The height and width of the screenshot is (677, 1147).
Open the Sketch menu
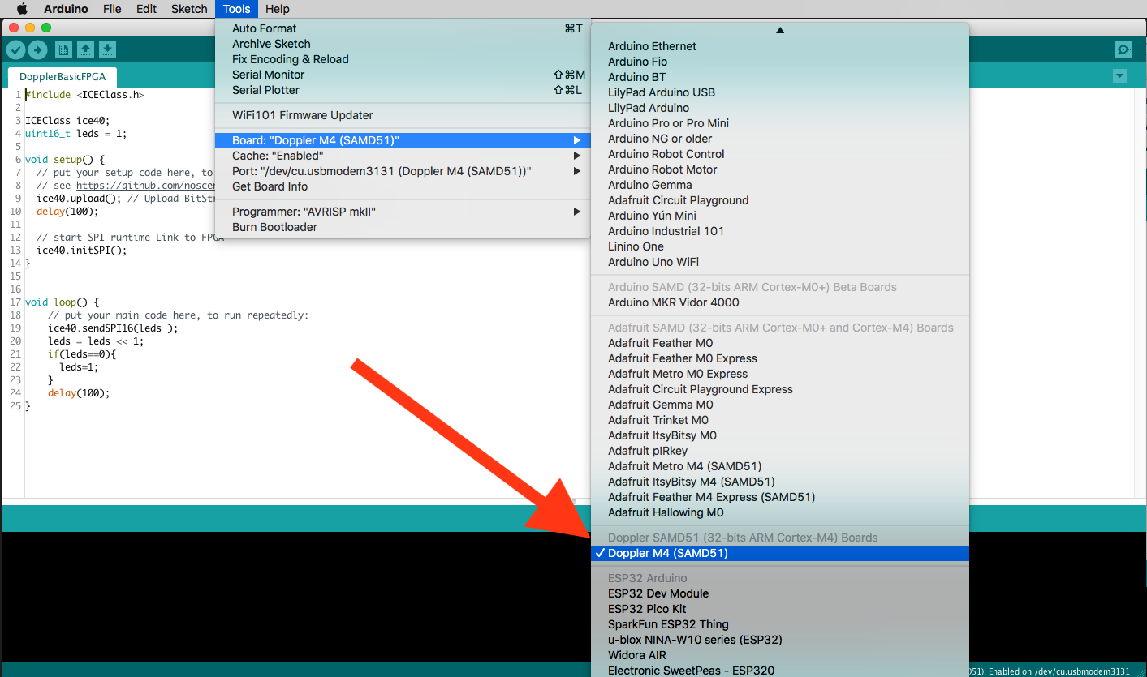click(x=189, y=9)
